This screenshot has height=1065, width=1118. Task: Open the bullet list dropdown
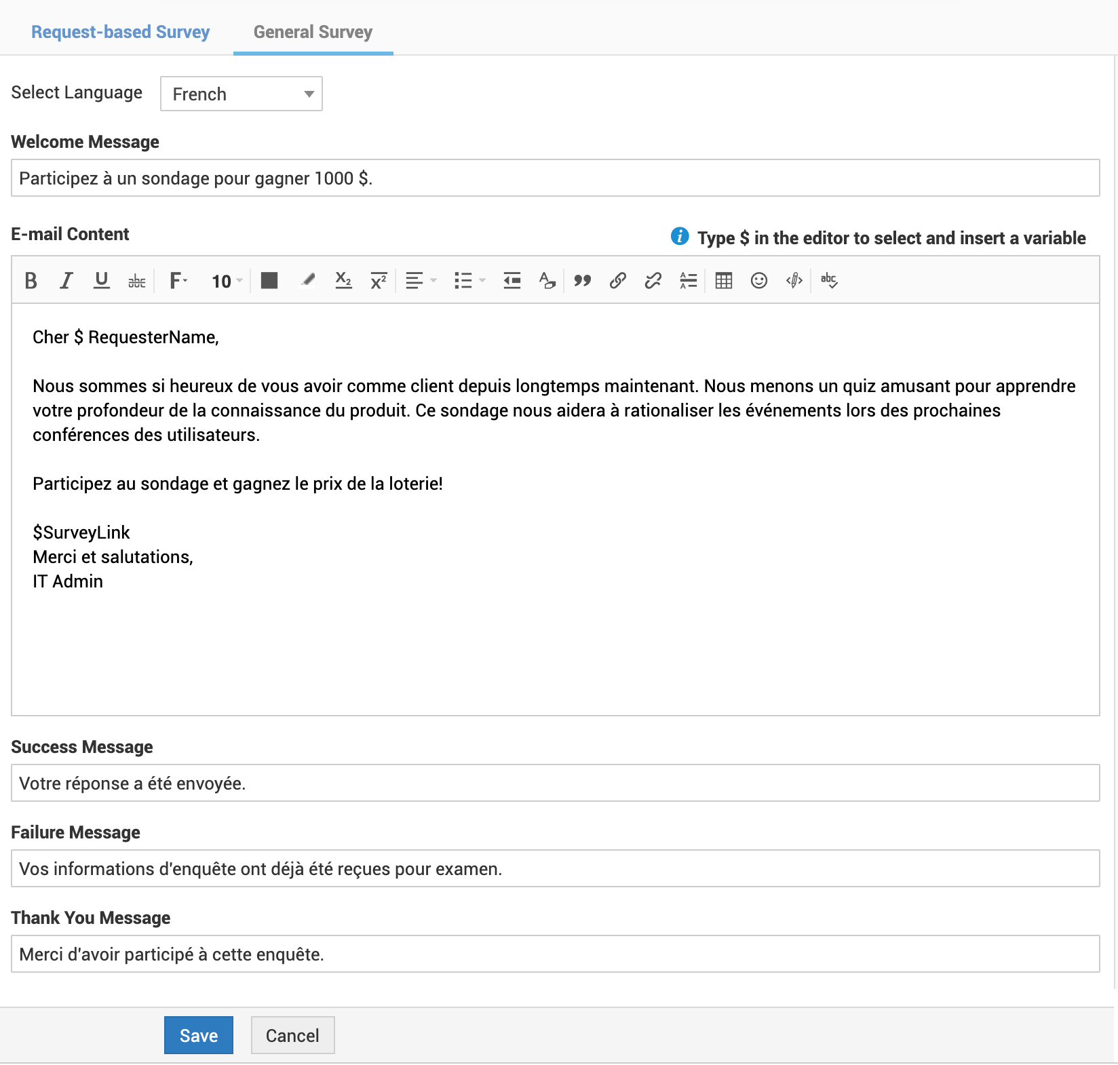[x=469, y=280]
